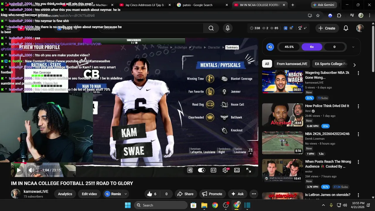Expand the Remix dropdown arrow
Screen dimensions: 375x211
pyautogui.click(x=126, y=194)
